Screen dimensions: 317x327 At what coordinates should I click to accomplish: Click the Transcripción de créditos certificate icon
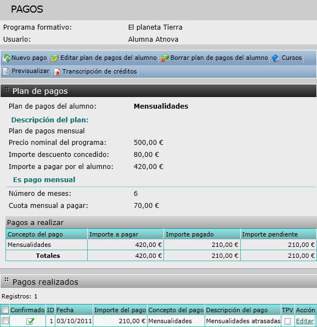57,72
